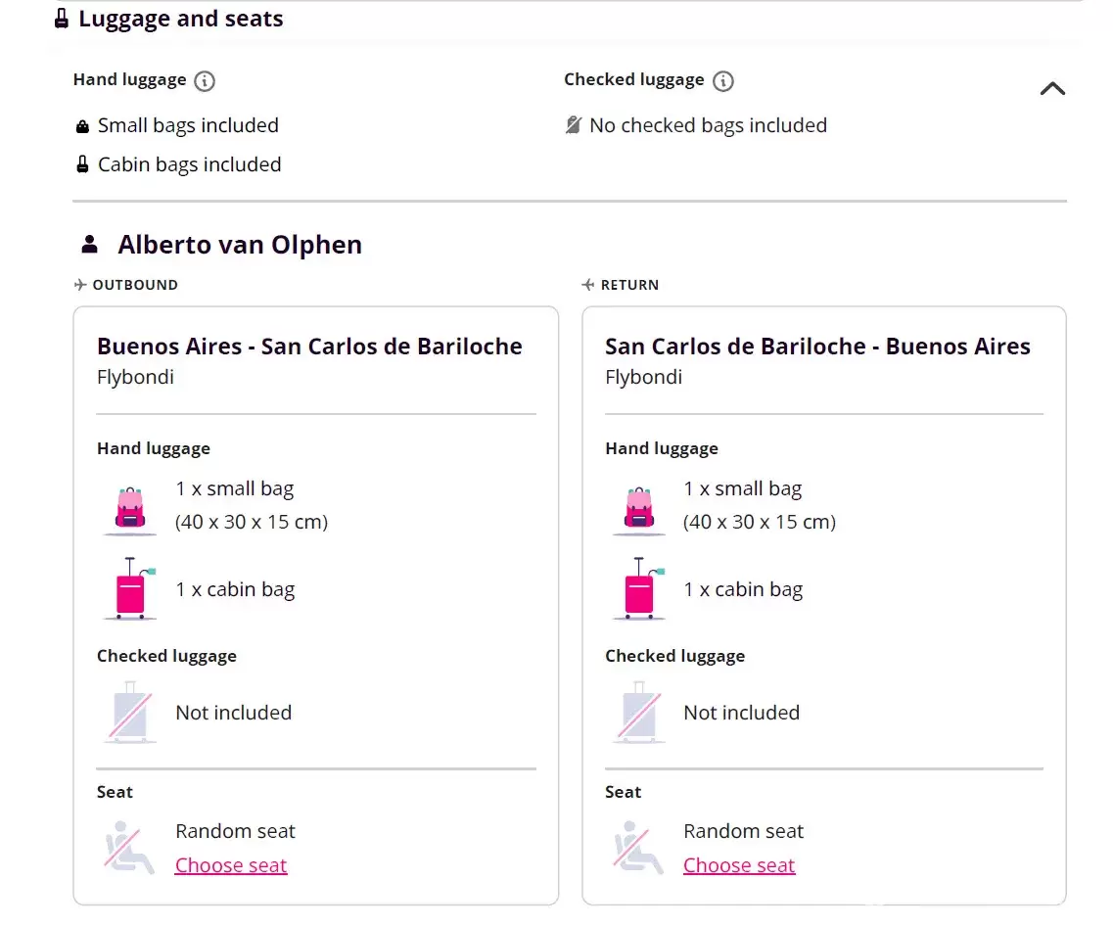
Task: Click the passenger icon beside Alberto van Olphen
Action: pyautogui.click(x=90, y=245)
